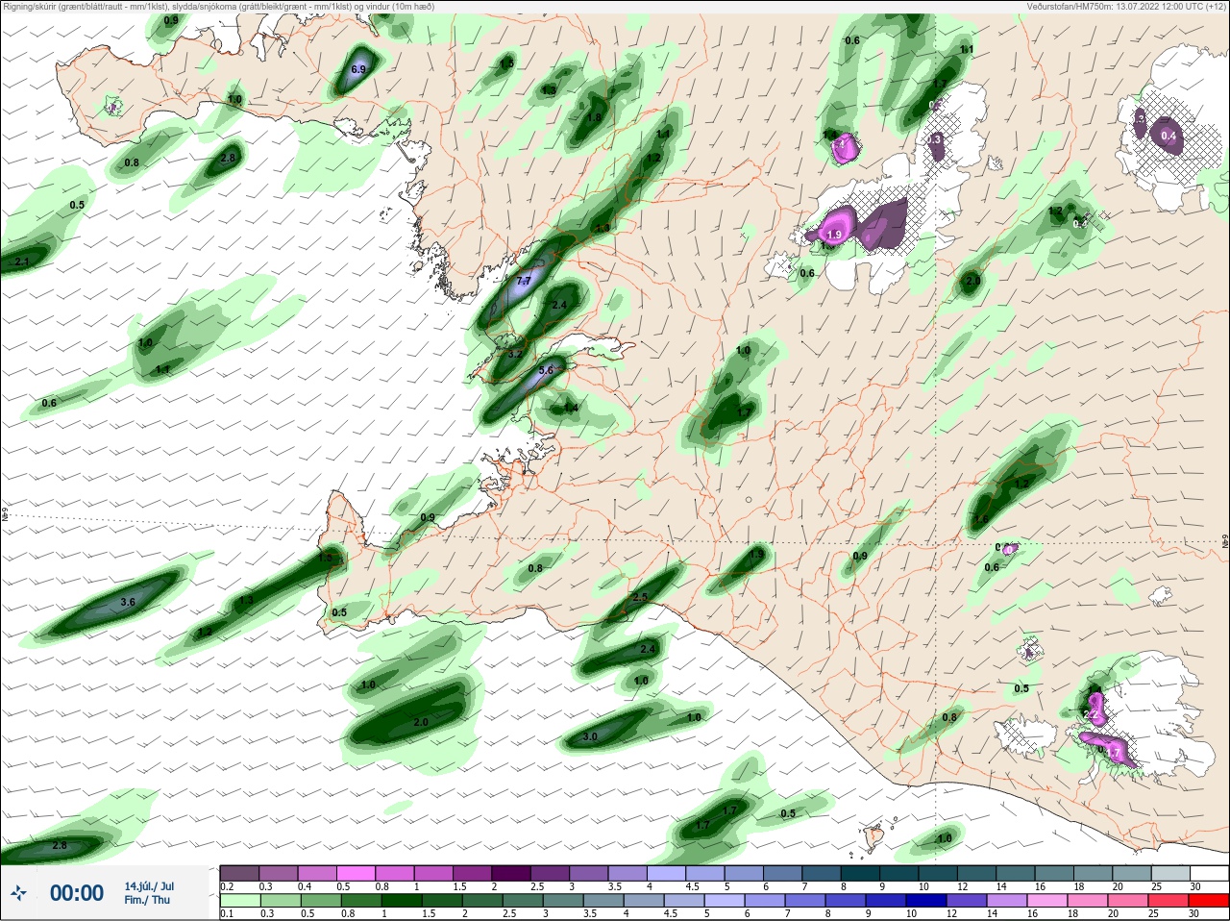Select the 3.0 rain cell value label
This screenshot has width=1230, height=921.
tap(590, 736)
